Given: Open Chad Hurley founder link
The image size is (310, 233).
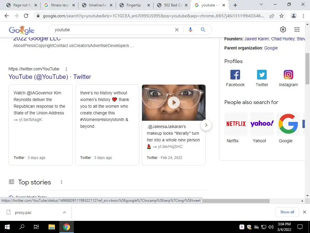Looking at the screenshot, I should point(283,39).
